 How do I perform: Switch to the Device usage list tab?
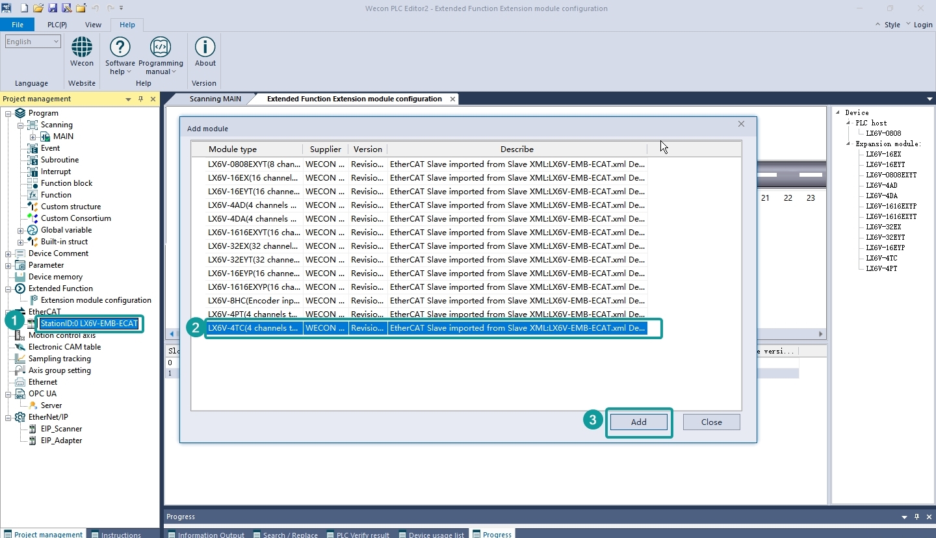point(431,535)
